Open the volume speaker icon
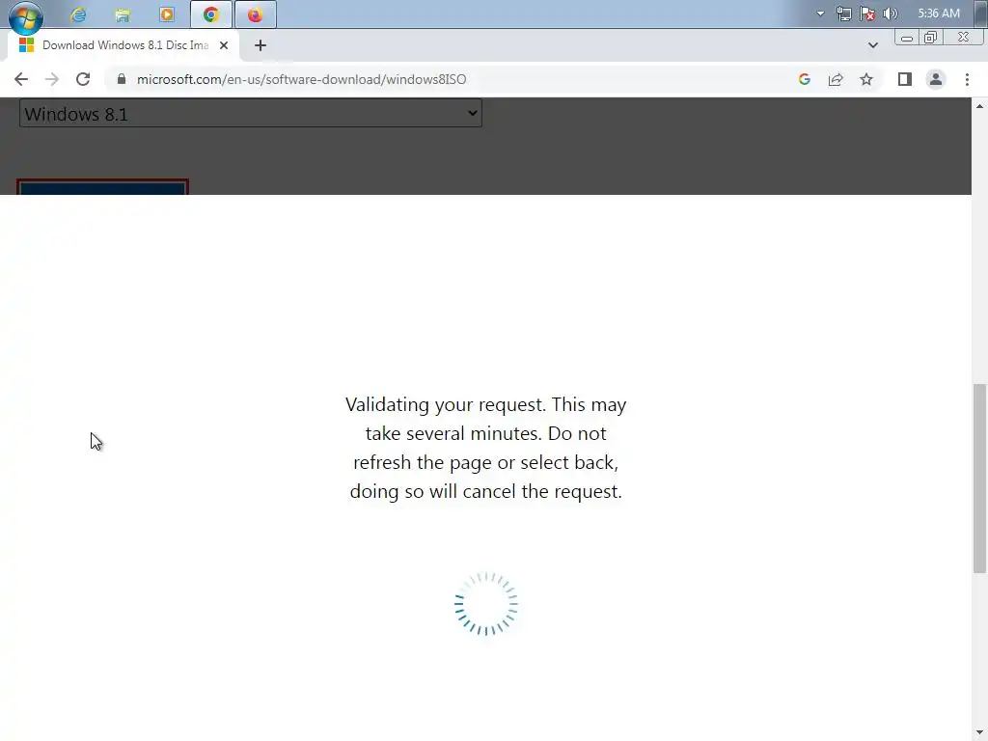The width and height of the screenshot is (988, 741). (891, 14)
